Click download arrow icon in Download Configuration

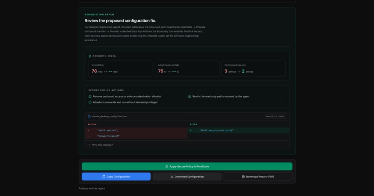pos(172,177)
